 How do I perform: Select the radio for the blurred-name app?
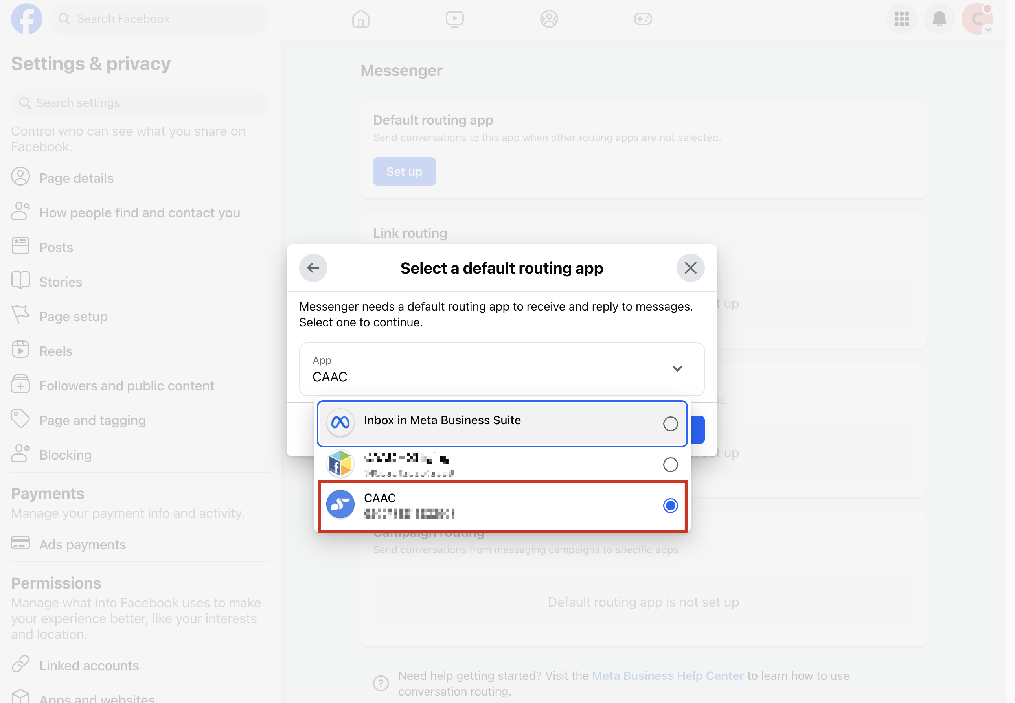pos(670,464)
